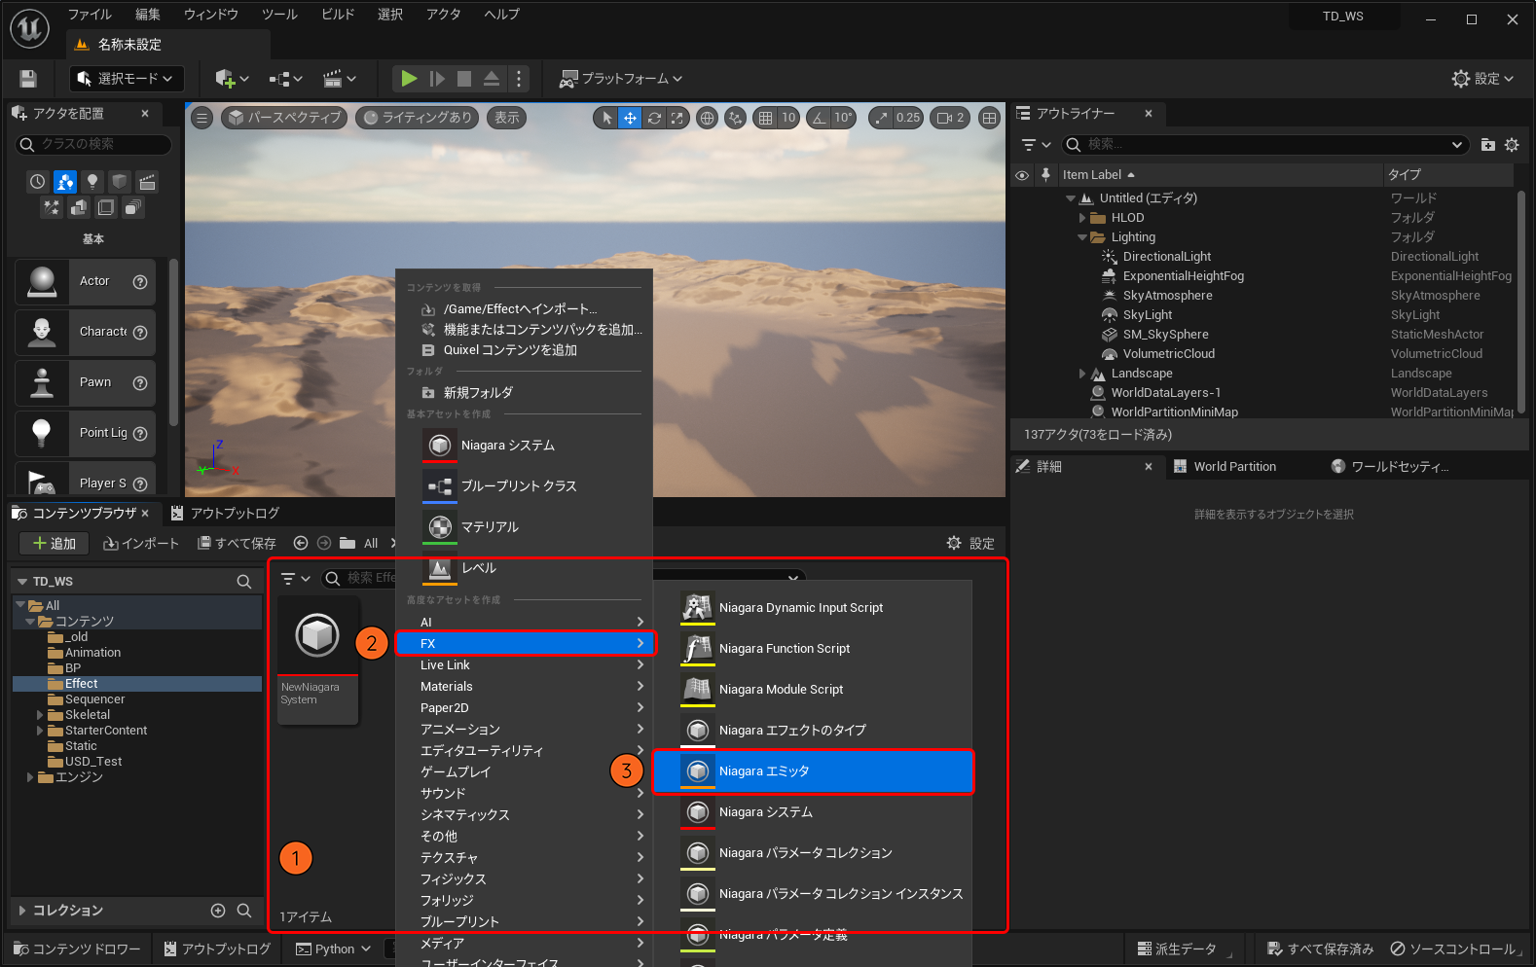Click the Blueprint Class icon in the context menu
The image size is (1536, 967).
(440, 486)
